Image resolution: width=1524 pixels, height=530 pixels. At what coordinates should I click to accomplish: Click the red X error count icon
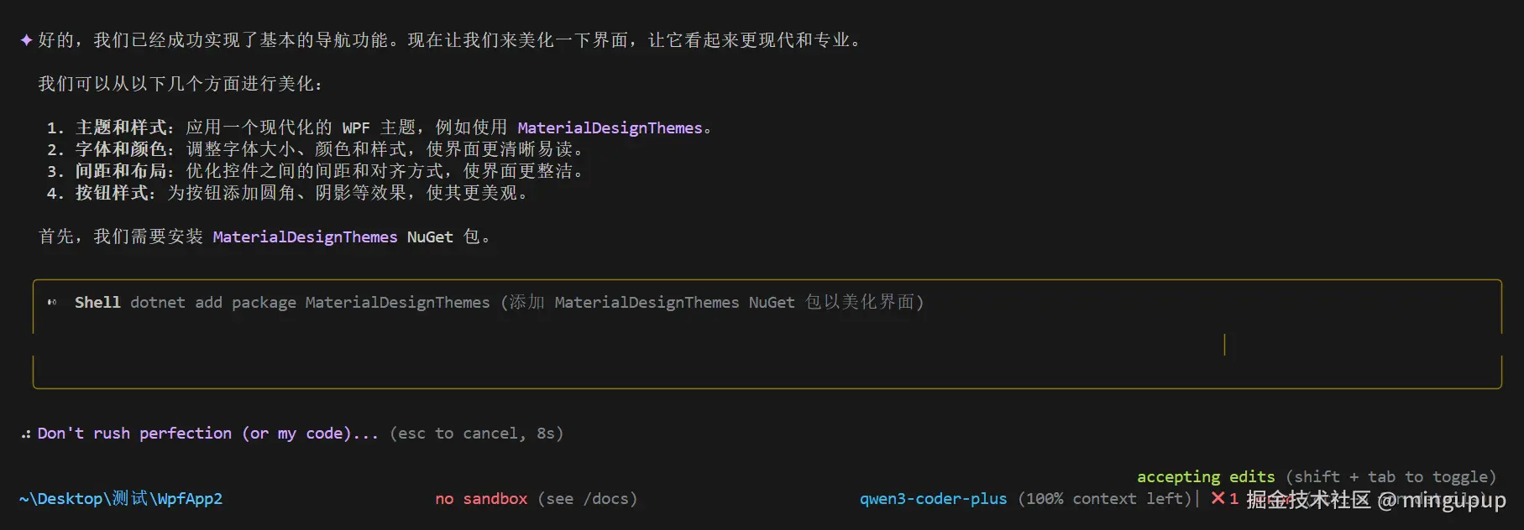pos(1218,499)
